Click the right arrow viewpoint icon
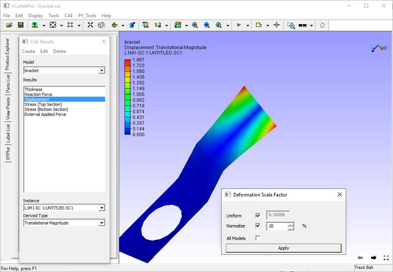Viewport: 393px width, 272px height. coord(373,258)
